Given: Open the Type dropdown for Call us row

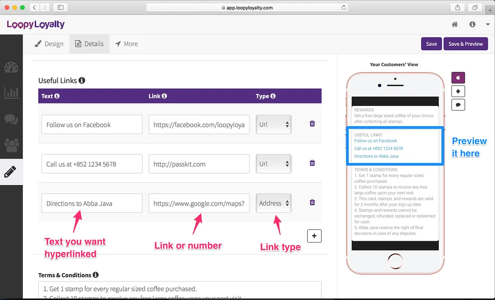Looking at the screenshot, I should [x=274, y=164].
